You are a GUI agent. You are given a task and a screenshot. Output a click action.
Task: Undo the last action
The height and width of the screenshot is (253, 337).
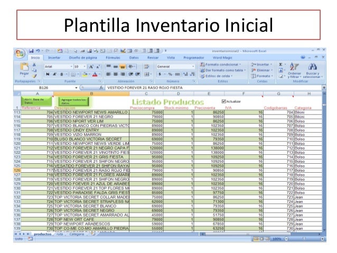point(38,51)
